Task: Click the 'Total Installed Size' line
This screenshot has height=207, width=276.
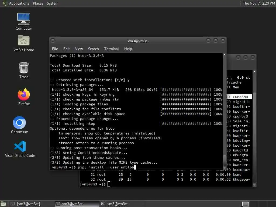Action: click(x=83, y=70)
